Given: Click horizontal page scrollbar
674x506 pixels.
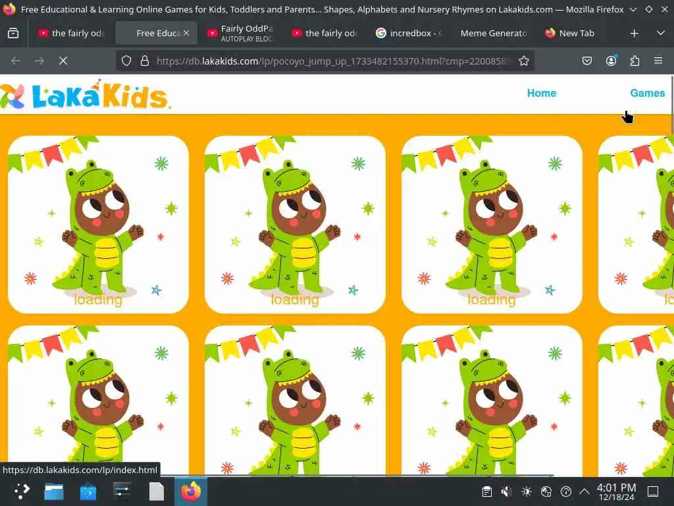Looking at the screenshot, I should pos(357,475).
